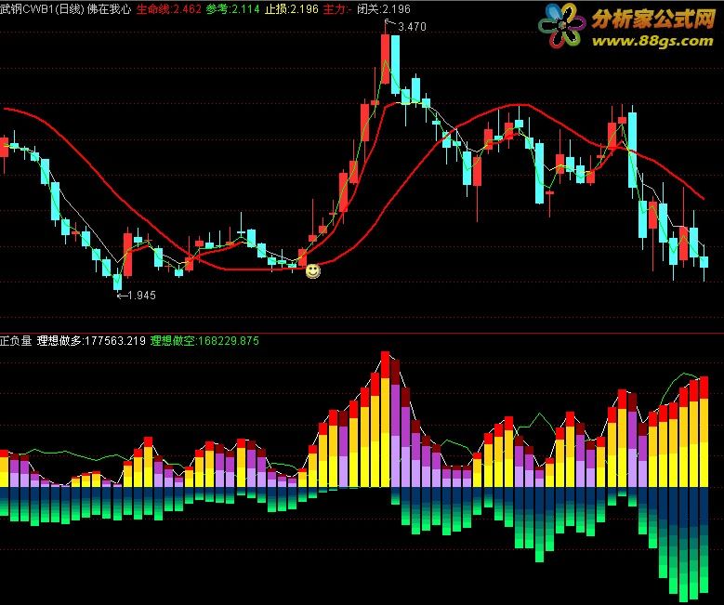The height and width of the screenshot is (605, 724).
Task: Click the 1.945 low price annotation
Action: [142, 296]
